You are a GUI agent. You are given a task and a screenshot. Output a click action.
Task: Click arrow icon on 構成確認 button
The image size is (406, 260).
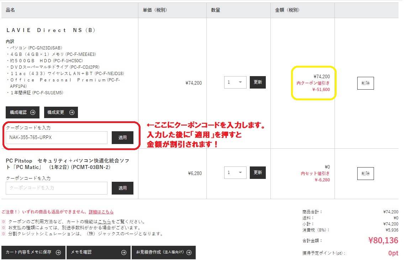pos(33,112)
